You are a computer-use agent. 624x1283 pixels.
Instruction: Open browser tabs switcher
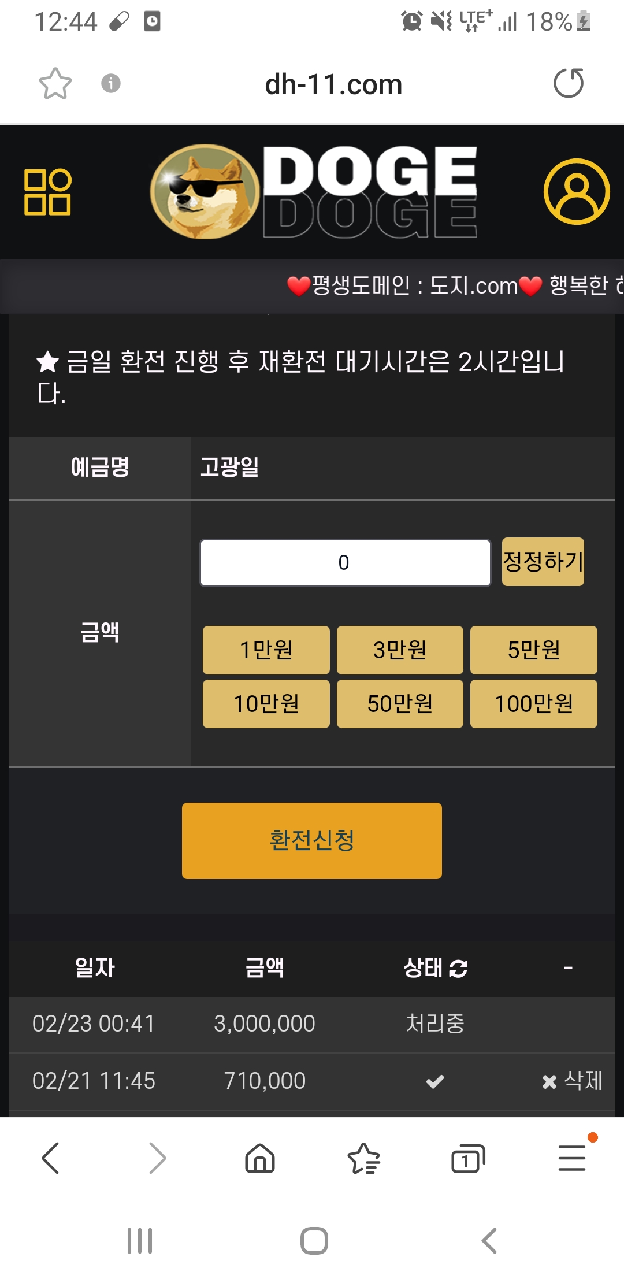pos(467,1158)
